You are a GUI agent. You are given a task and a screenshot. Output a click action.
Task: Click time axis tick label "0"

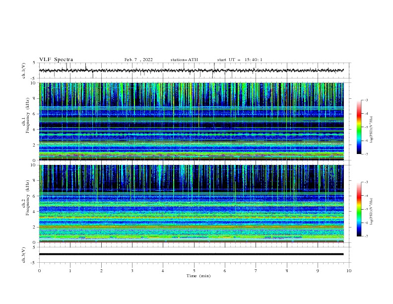click(x=39, y=271)
